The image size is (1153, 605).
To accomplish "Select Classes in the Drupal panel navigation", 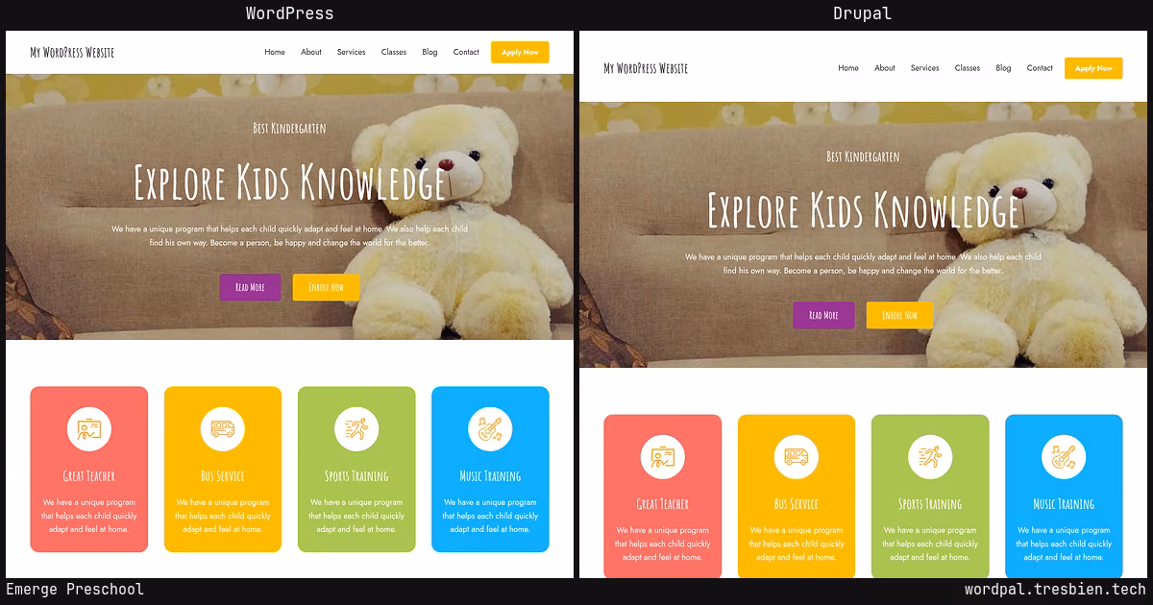I will coord(968,68).
